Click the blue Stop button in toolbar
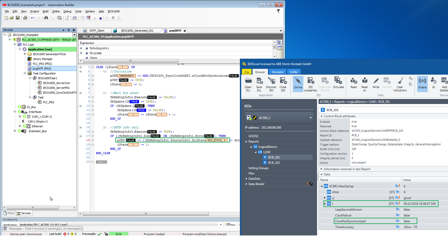The image size is (448, 236). pyautogui.click(x=100, y=18)
